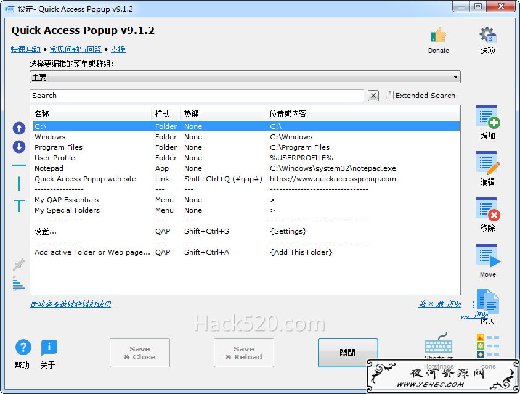Click the https://www.quickaccesspopup.com location cell
Screen dimensions: 520x394
click(333, 179)
